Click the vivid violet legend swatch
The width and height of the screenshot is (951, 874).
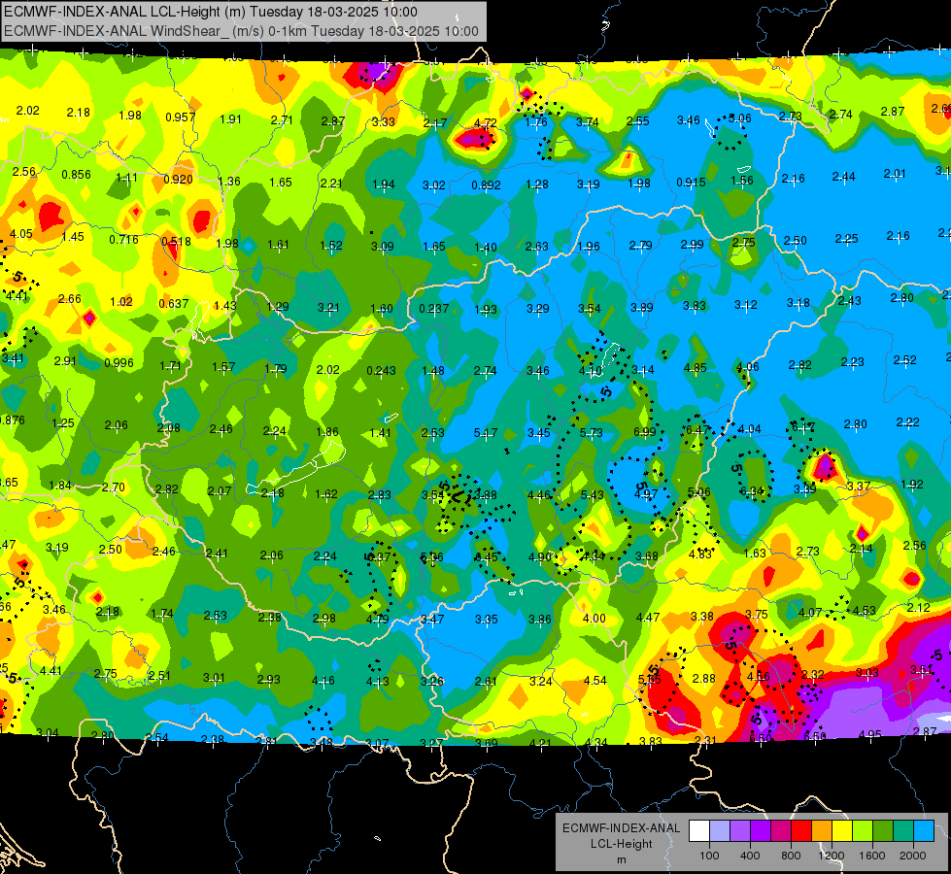point(761,830)
